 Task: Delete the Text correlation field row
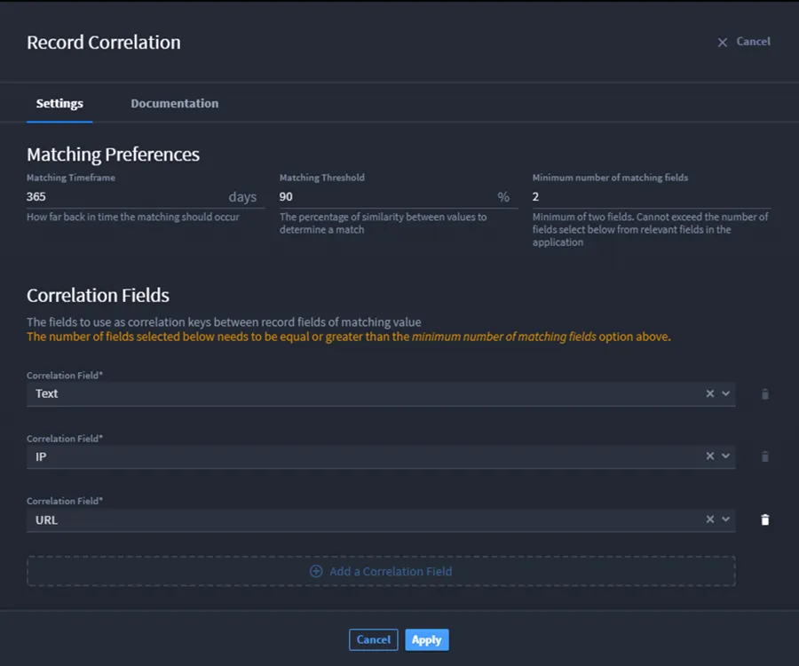pos(765,394)
